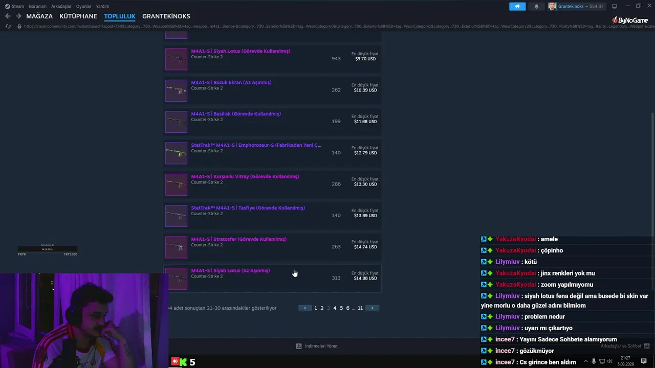
Task: Jump to results page 6
Action: 347,308
